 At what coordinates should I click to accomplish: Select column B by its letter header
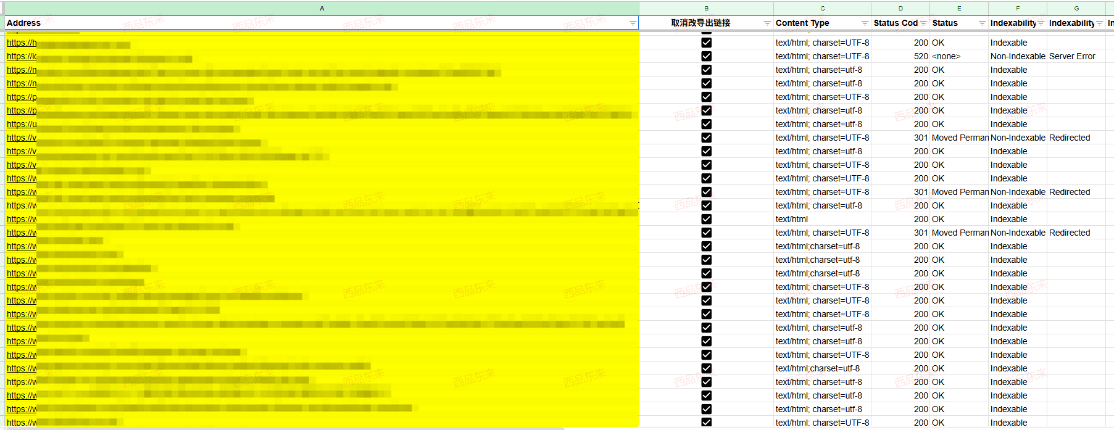tap(706, 8)
